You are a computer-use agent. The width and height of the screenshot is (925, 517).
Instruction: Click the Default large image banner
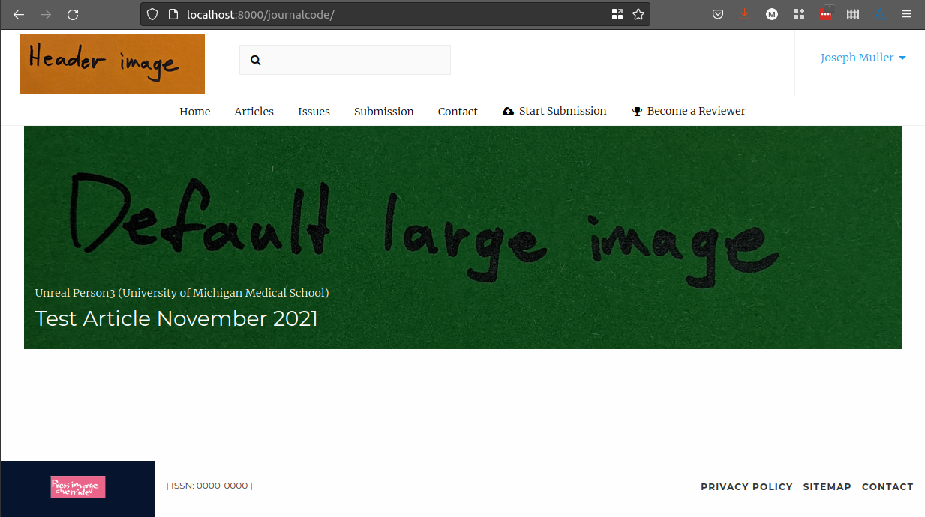click(463, 238)
